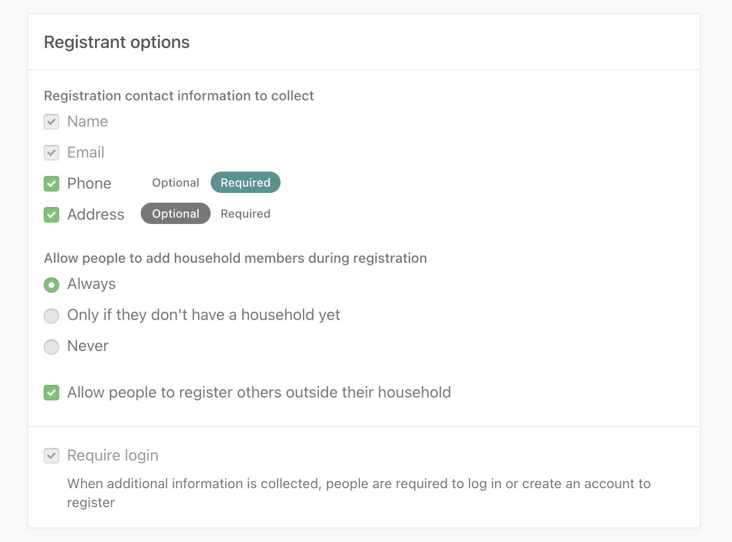The image size is (732, 542).
Task: Make the Address field Required
Action: click(245, 214)
